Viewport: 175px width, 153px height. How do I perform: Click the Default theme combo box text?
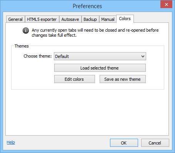click(x=62, y=56)
